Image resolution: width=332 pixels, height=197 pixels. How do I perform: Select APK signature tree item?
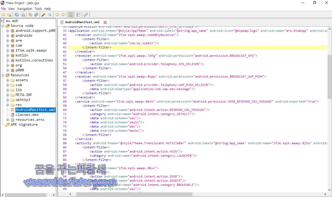pos(24,125)
